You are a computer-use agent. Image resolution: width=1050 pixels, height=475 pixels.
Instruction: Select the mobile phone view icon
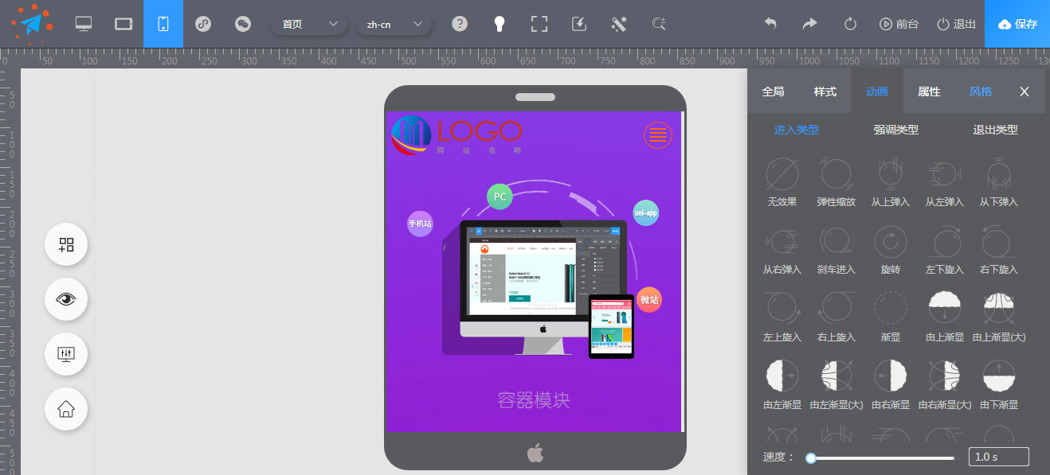163,24
